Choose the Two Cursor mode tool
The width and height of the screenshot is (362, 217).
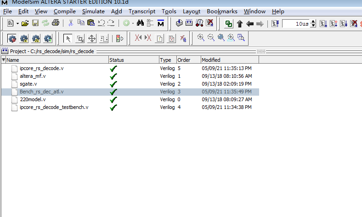(104, 38)
